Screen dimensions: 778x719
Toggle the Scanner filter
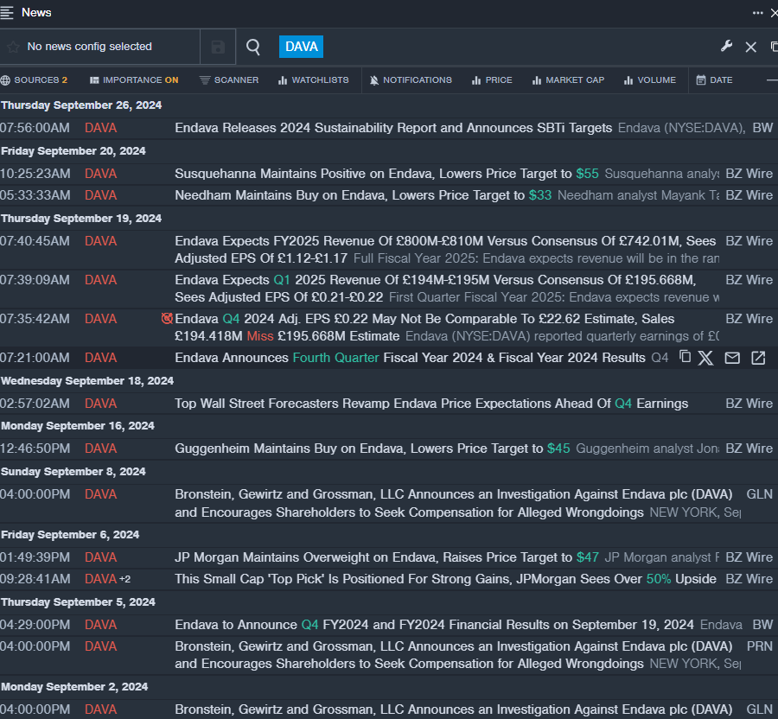click(x=229, y=80)
